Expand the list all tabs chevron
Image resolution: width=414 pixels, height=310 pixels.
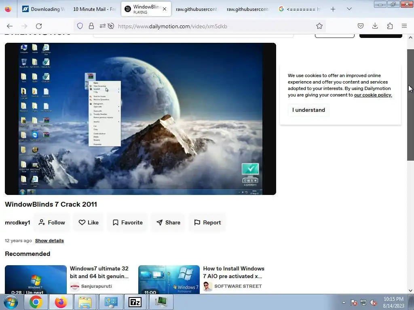tap(349, 9)
